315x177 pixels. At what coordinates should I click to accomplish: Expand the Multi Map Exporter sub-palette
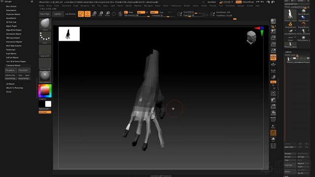tap(14, 46)
